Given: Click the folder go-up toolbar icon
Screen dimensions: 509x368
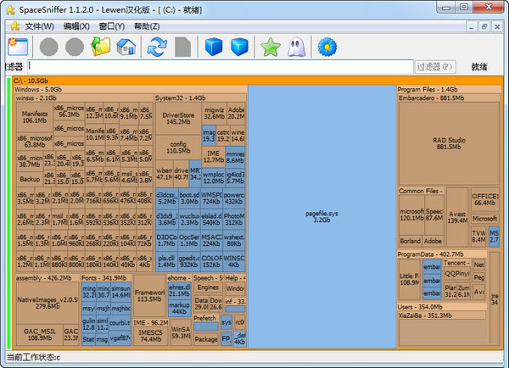Looking at the screenshot, I should [x=102, y=47].
